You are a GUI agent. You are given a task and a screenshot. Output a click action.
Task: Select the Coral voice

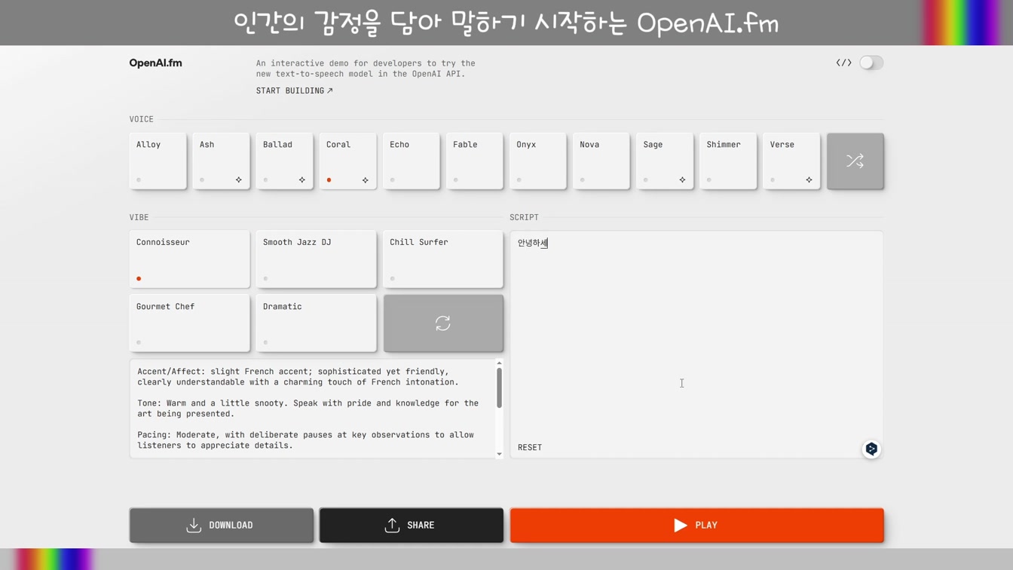pos(347,161)
